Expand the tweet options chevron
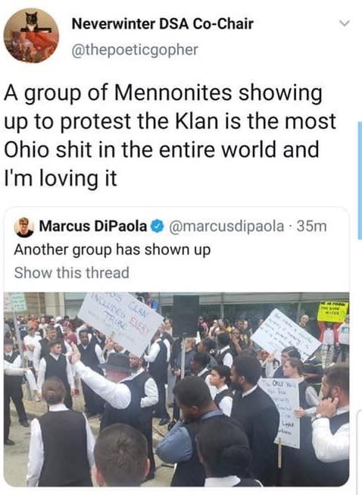The image size is (362, 495). point(345,23)
